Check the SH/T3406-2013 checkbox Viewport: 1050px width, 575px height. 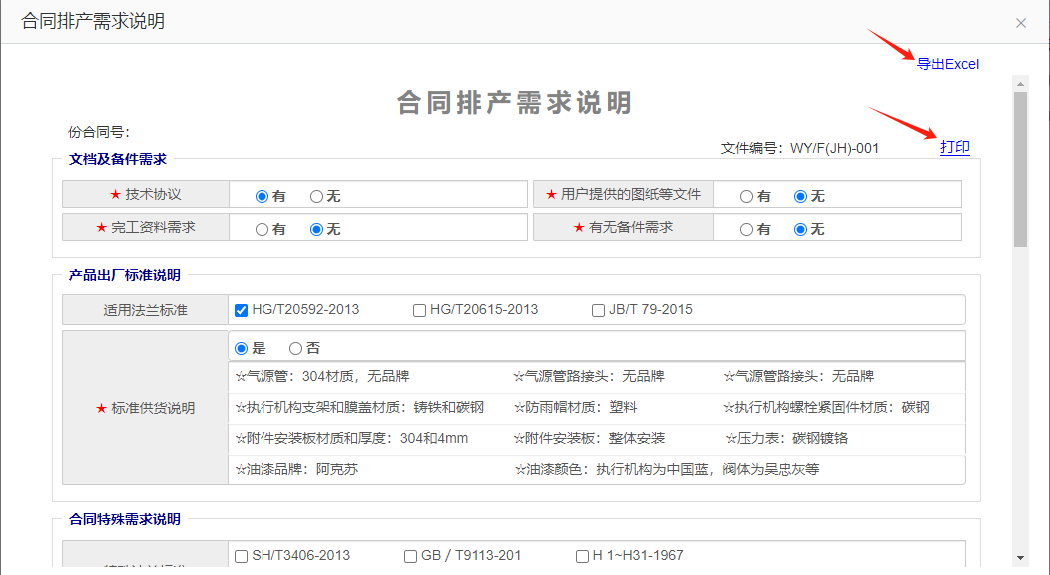(241, 556)
